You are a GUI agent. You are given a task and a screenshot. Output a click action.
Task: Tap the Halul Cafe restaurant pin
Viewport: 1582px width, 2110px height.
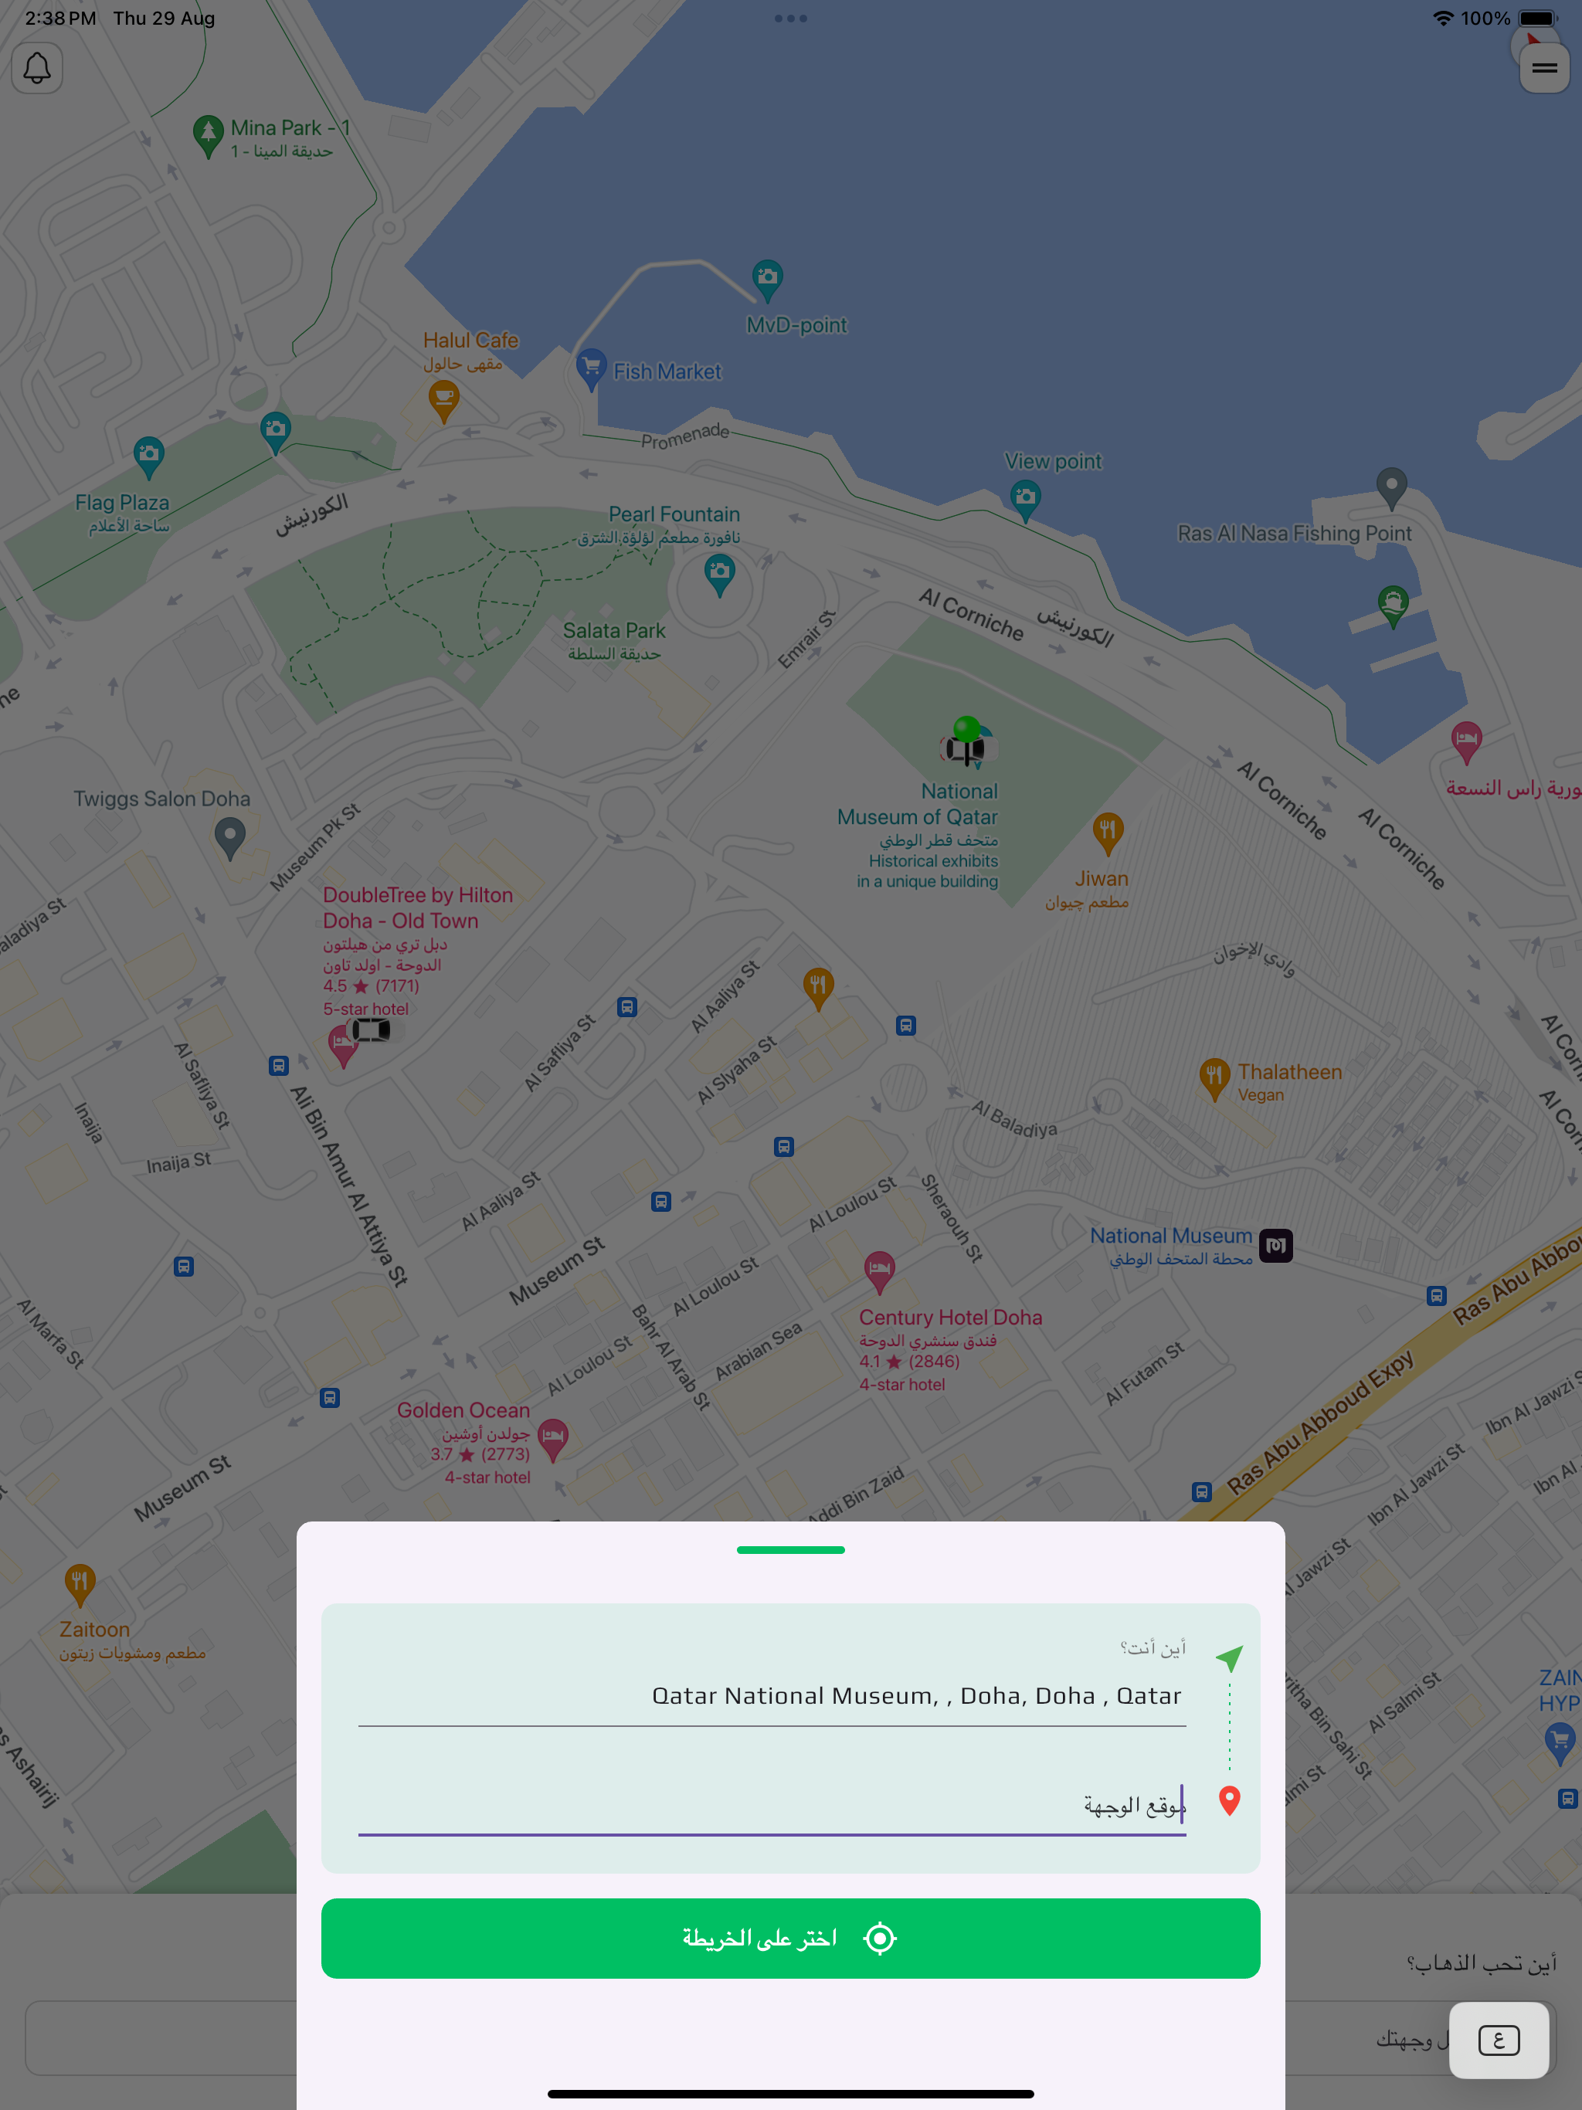point(443,402)
